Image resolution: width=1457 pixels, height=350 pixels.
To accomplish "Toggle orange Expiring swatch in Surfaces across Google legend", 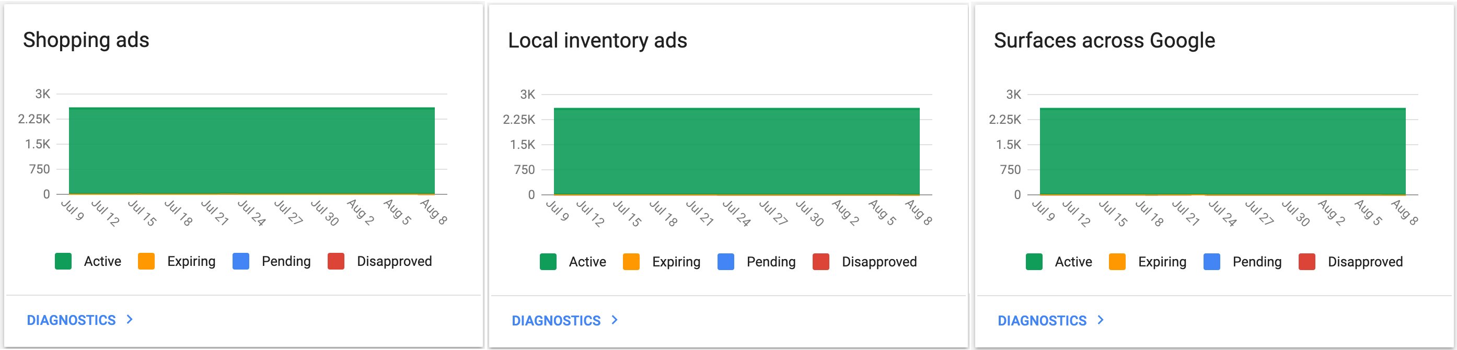I will [1117, 262].
